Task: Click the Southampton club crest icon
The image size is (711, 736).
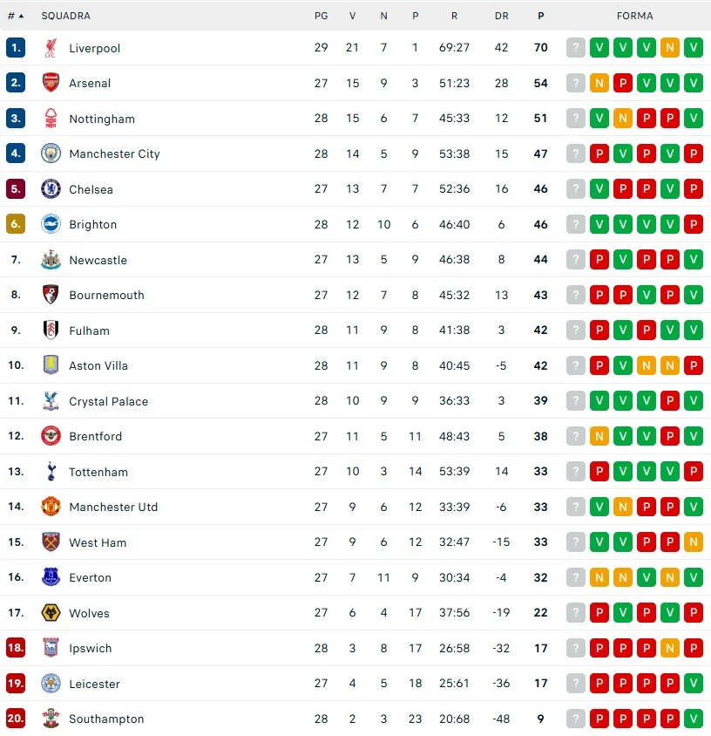Action: point(51,719)
